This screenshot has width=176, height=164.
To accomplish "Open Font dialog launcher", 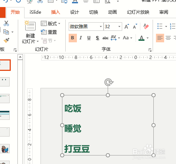I will (x=150, y=50).
